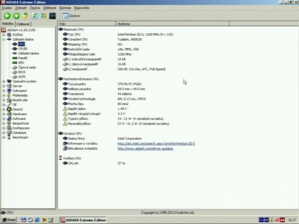Select CPUID under Základní deska
Image resolution: width=299 pixels, height=224 pixels.
(x=23, y=48)
